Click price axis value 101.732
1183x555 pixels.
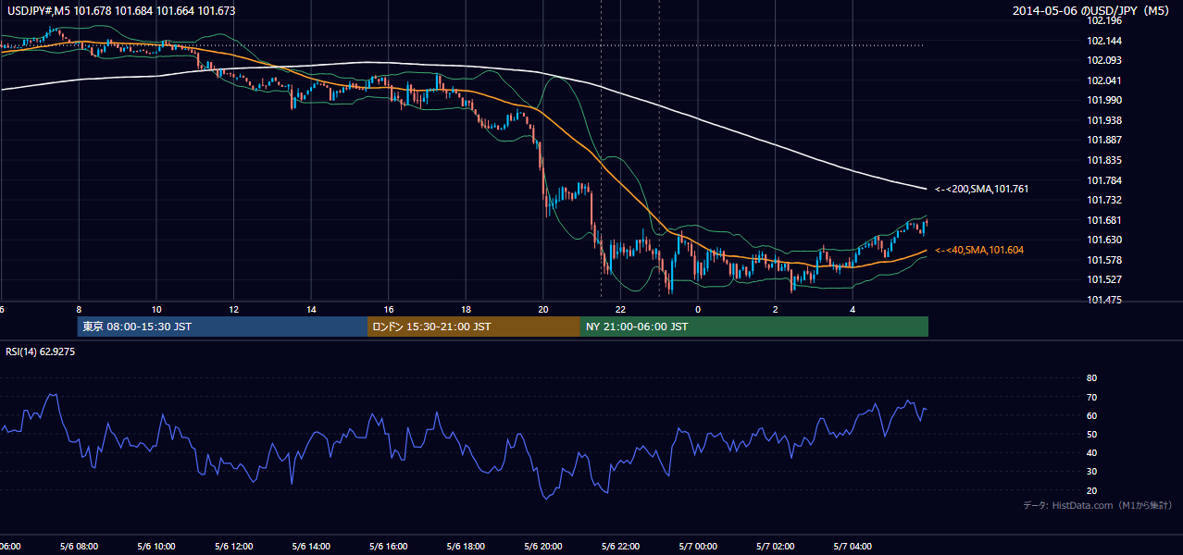(1104, 200)
